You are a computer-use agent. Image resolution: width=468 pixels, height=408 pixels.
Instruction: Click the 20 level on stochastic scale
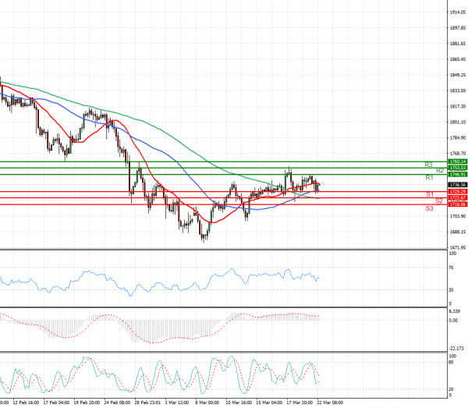coord(451,389)
